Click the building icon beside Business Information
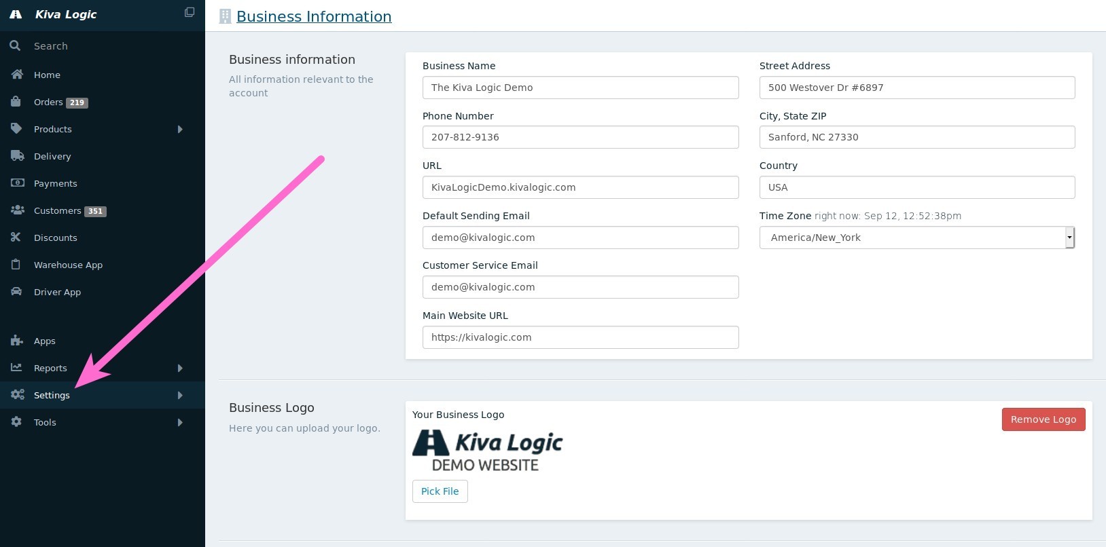 tap(225, 16)
